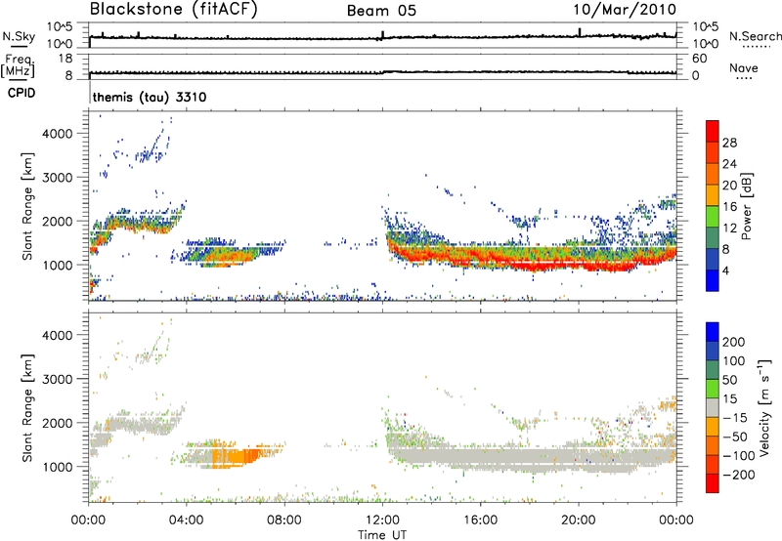Click the "Time UT" axis title
Screen dimensions: 782x541
point(382,535)
